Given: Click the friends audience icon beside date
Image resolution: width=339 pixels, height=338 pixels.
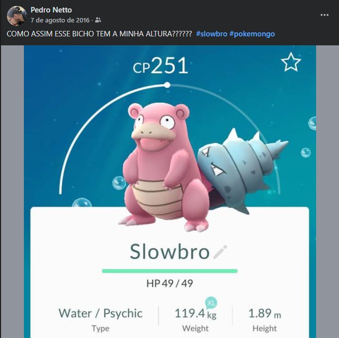Looking at the screenshot, I should pos(98,20).
